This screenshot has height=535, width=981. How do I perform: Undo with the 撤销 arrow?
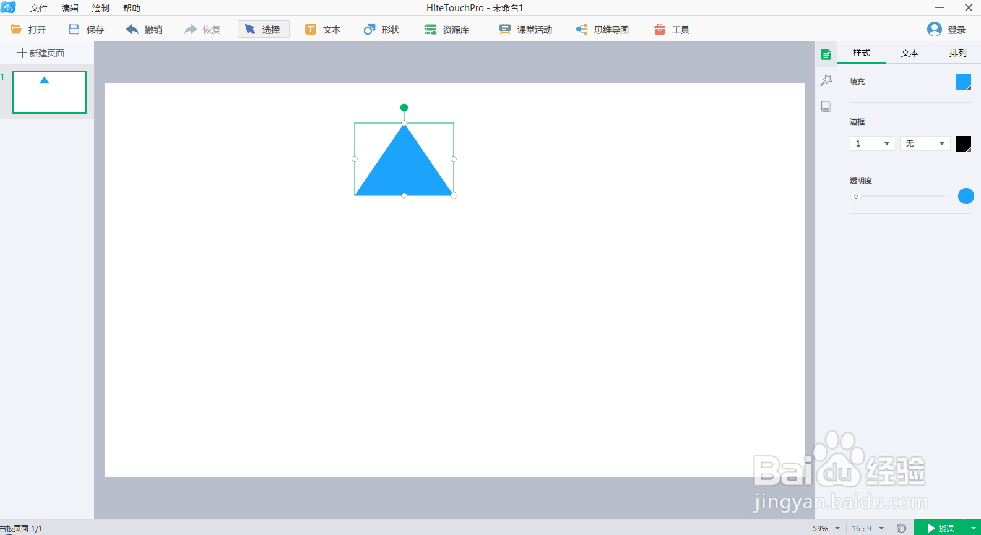coord(132,29)
